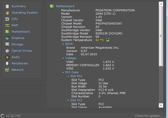Open the Graphics section

click(x=18, y=38)
